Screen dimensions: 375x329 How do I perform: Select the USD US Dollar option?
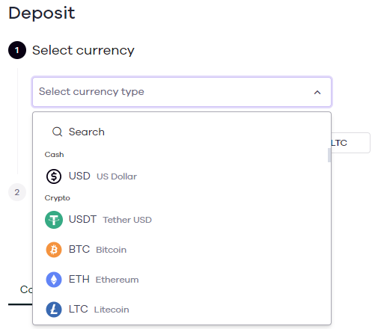pyautogui.click(x=182, y=176)
